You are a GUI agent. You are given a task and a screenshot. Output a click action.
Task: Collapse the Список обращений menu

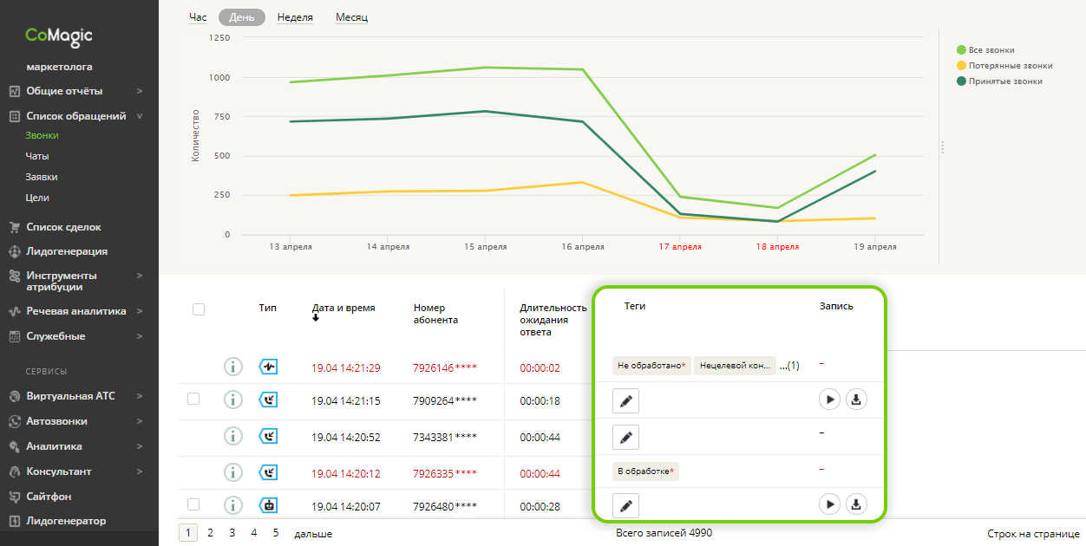(140, 116)
